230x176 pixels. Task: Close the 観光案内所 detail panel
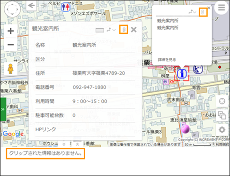[134, 30]
